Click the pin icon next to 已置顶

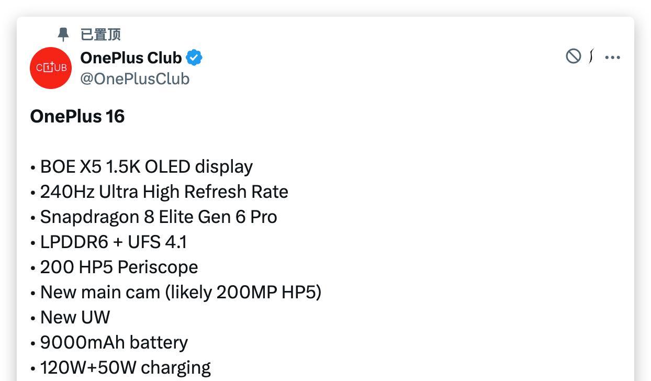[x=64, y=34]
